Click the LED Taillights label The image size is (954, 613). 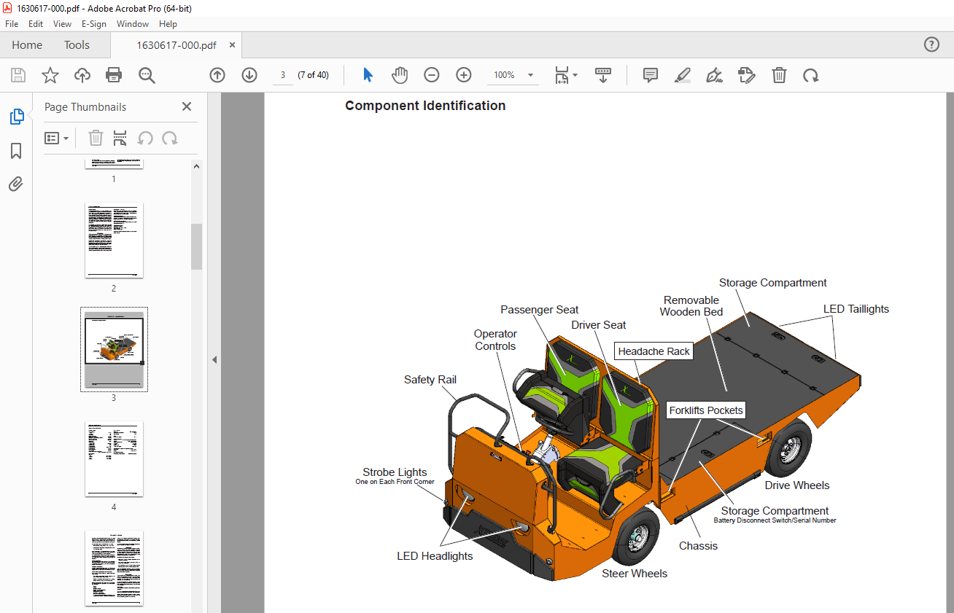click(x=856, y=309)
